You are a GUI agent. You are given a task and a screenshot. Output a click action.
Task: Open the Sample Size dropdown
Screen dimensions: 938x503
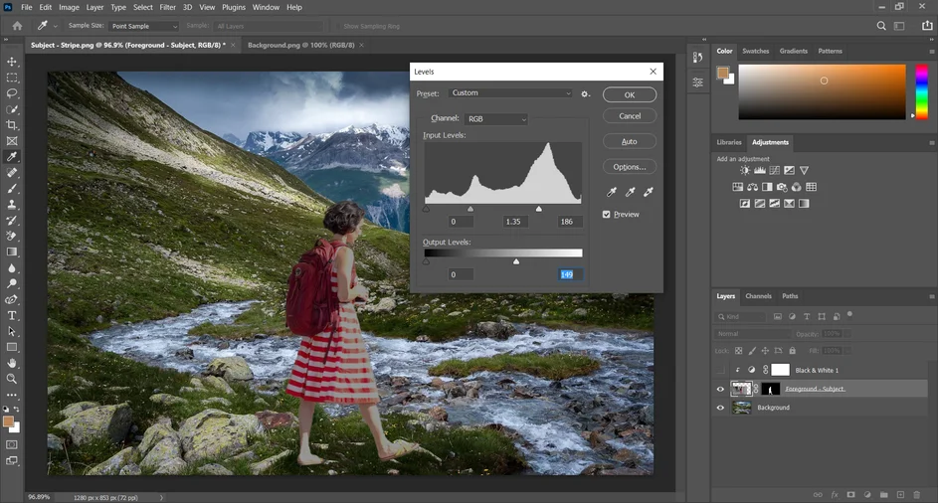coord(144,26)
